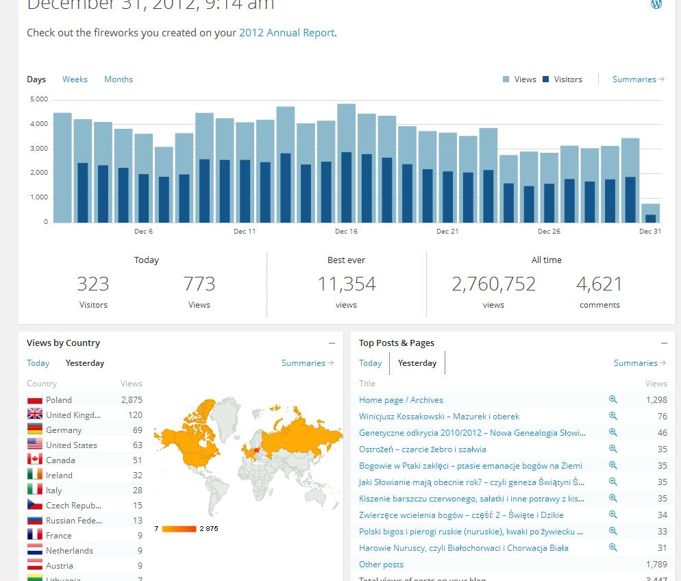Click the Visitors legend color swatch
The height and width of the screenshot is (581, 681).
(546, 79)
